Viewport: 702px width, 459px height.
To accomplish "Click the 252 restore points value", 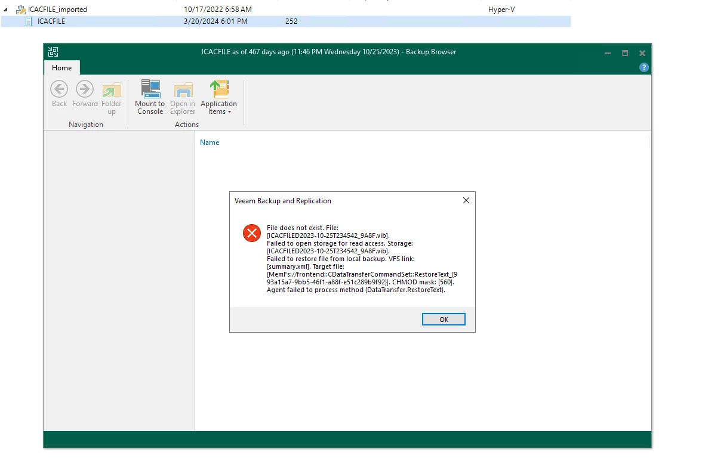I will 291,21.
